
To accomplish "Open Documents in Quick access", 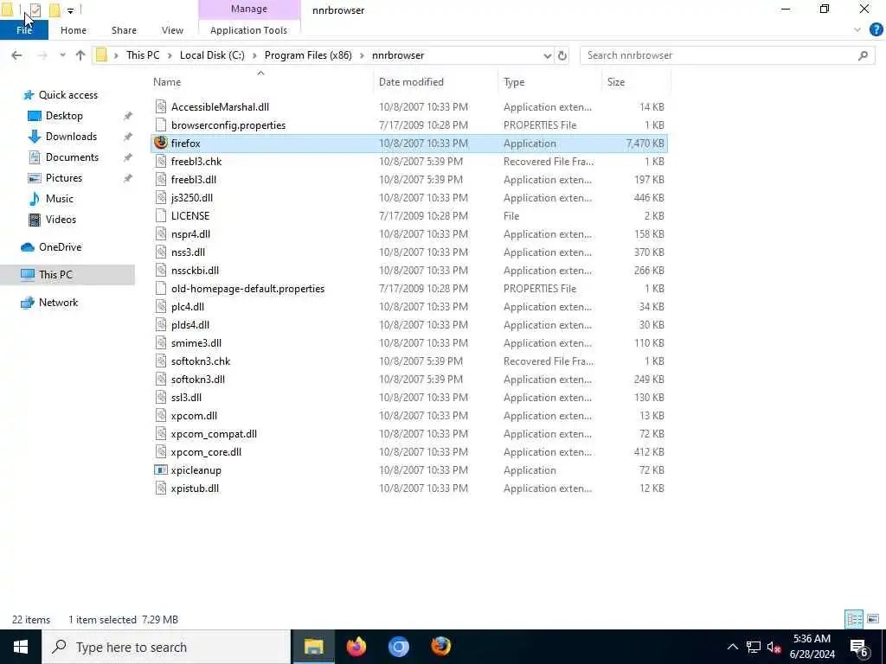I will [x=72, y=157].
